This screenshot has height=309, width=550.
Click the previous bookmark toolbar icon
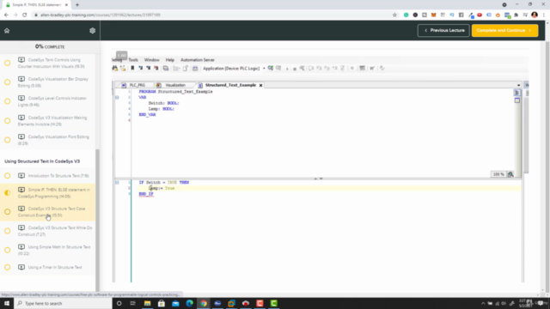click(x=148, y=69)
